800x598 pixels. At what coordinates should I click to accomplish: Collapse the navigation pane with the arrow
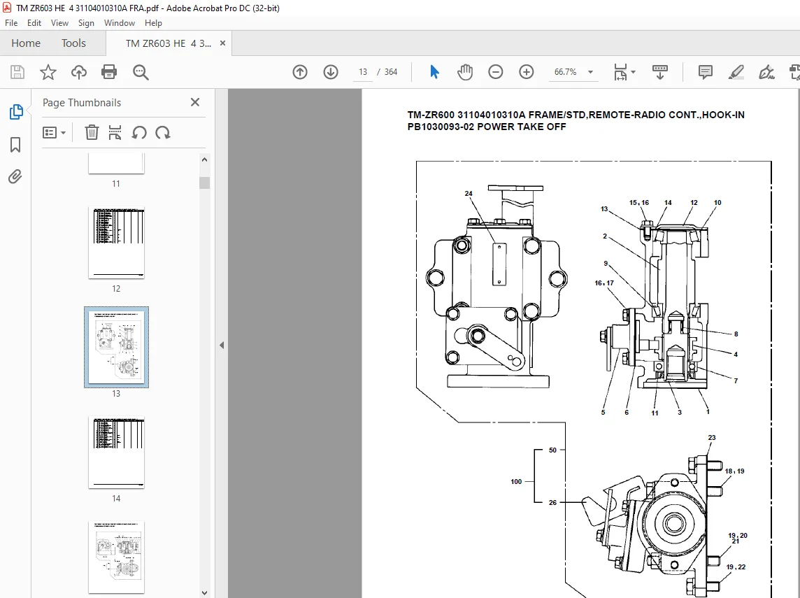(x=222, y=345)
